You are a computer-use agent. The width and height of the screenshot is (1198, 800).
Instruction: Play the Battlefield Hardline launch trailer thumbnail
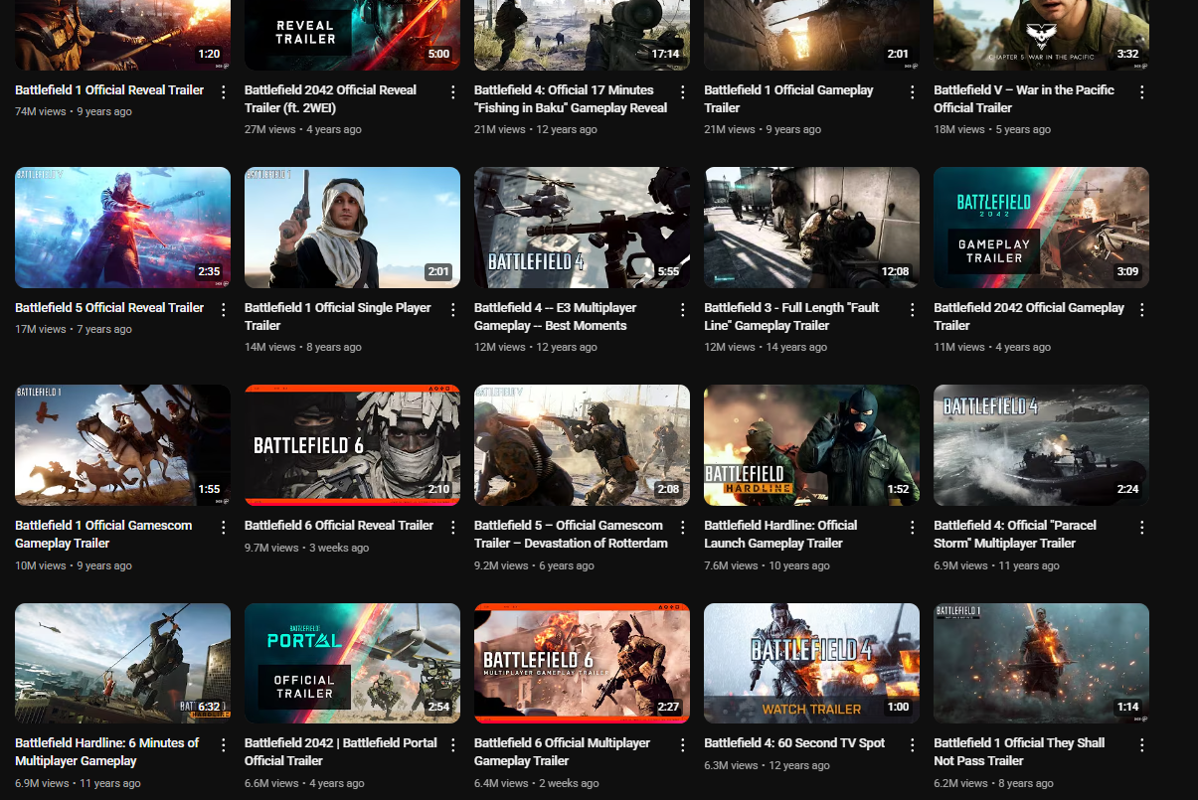point(811,445)
